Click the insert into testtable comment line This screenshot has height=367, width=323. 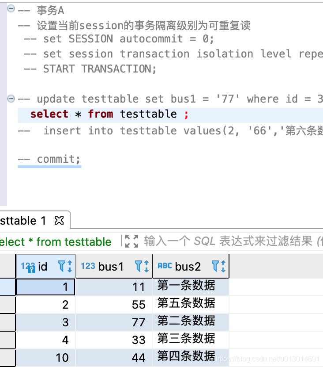point(170,130)
